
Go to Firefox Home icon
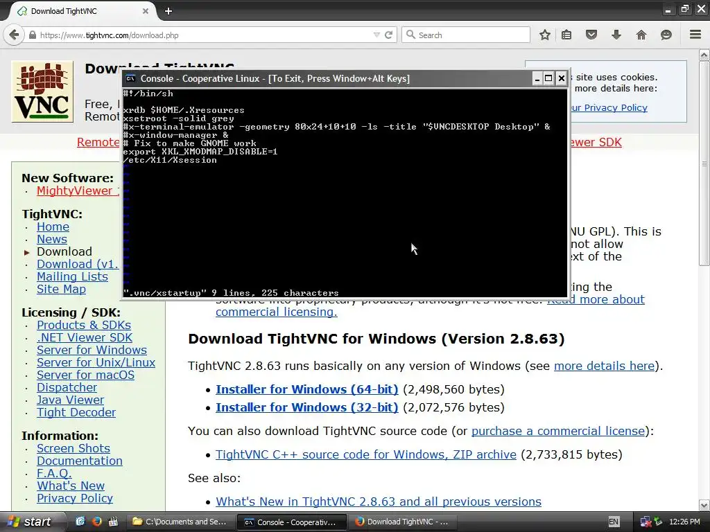pos(641,35)
